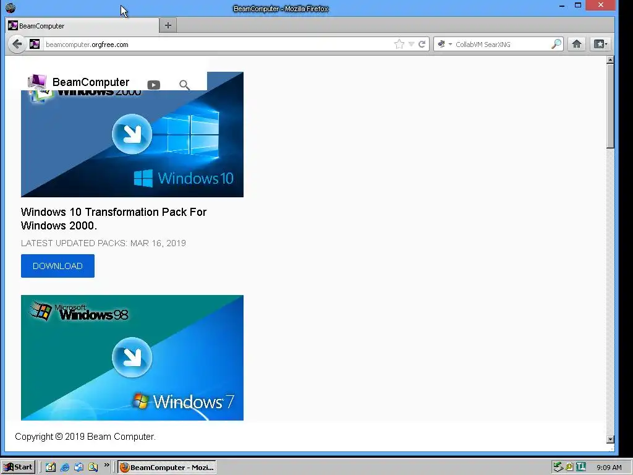
Task: Click the Firefox window title bar icon
Action: click(11, 7)
